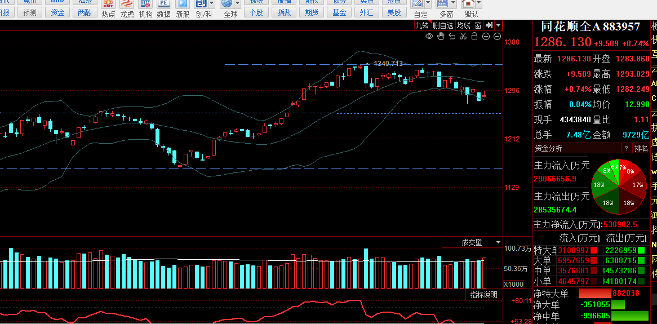Image resolution: width=657 pixels, height=324 pixels.
Task: Click the 主力流入 value 29066656.9
Action: [555, 179]
